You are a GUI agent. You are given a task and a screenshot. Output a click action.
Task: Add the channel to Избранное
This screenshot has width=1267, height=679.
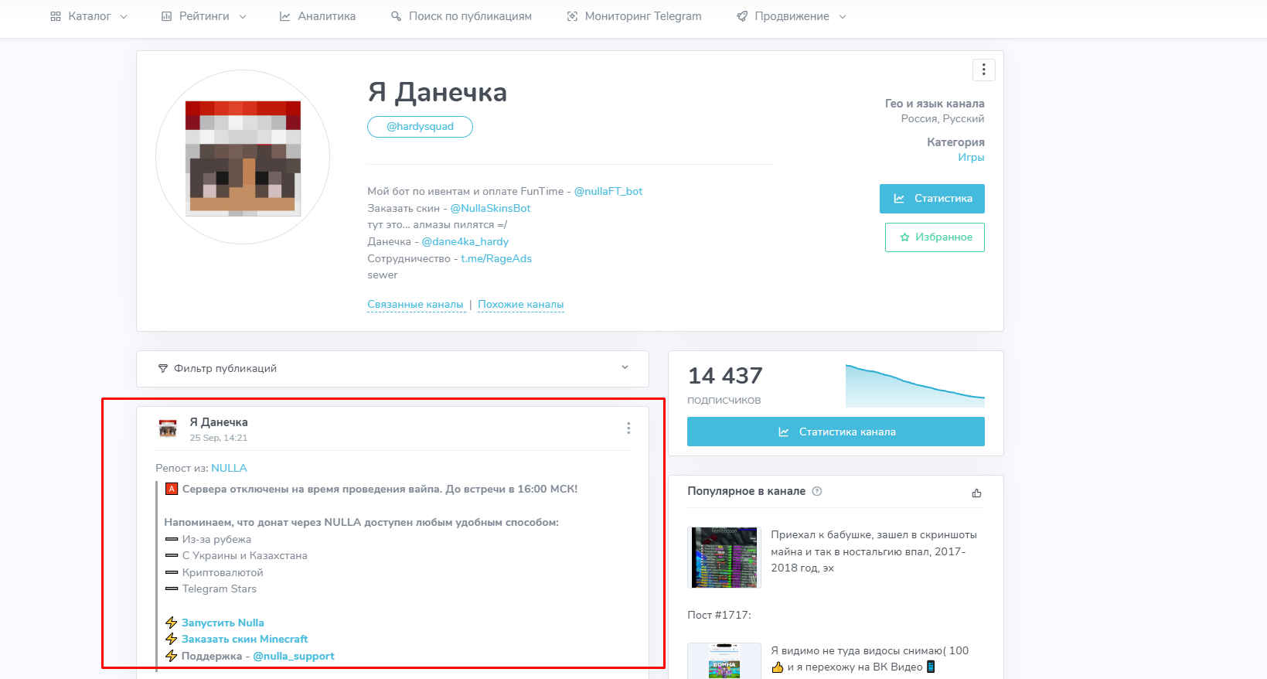click(935, 237)
